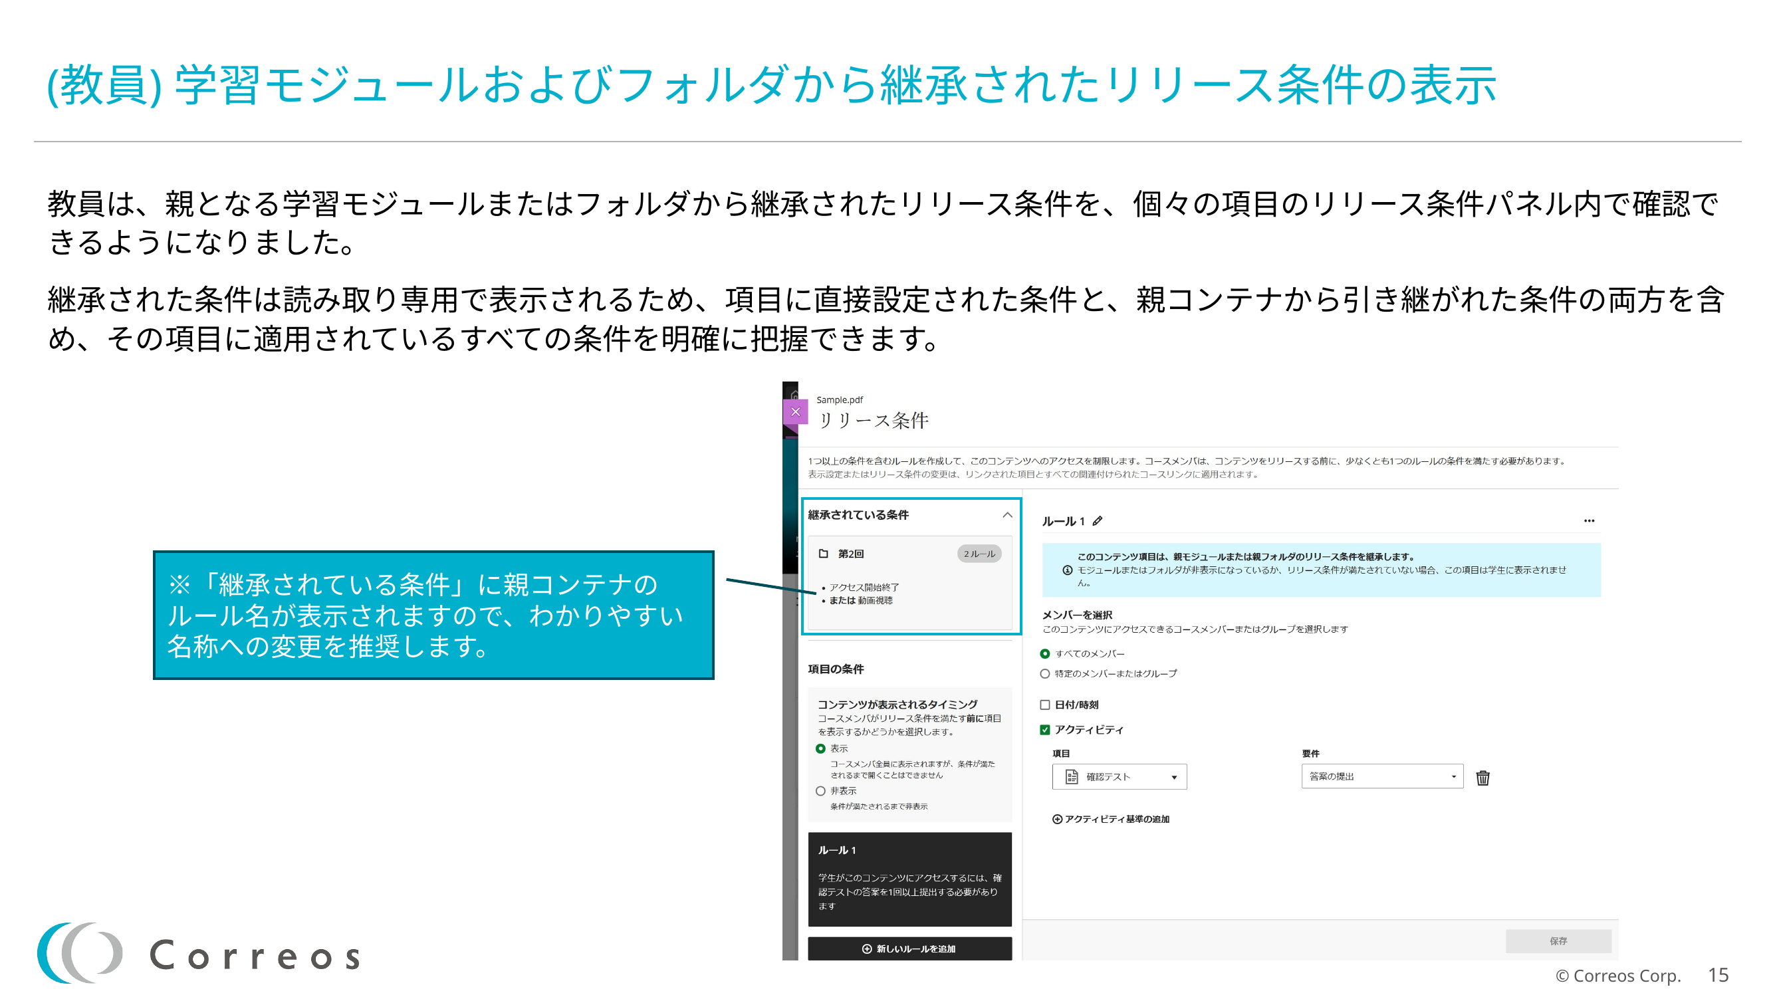Screen dimensions: 1773x997
Task: Click the メンバーを選択 heading
Action: pyautogui.click(x=1076, y=614)
